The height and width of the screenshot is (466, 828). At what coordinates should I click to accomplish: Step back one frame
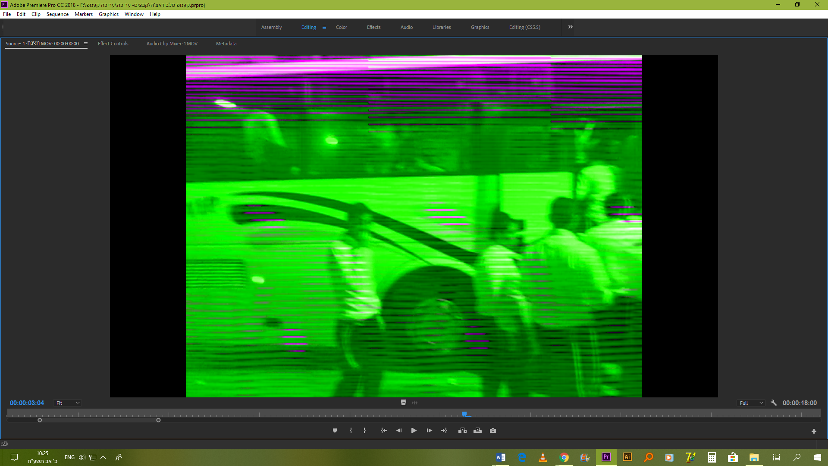(399, 431)
